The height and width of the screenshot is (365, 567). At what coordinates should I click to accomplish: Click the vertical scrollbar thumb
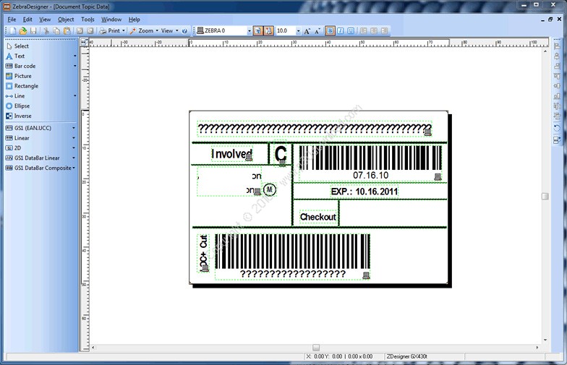point(545,197)
